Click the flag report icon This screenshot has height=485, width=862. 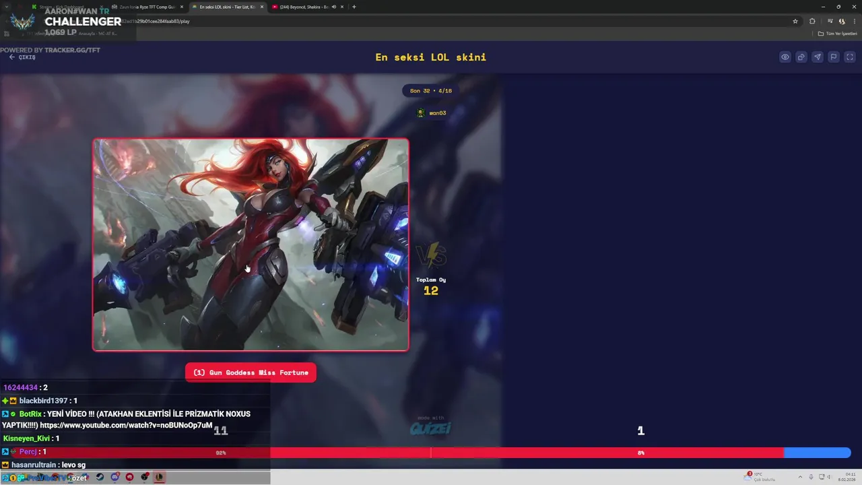834,57
